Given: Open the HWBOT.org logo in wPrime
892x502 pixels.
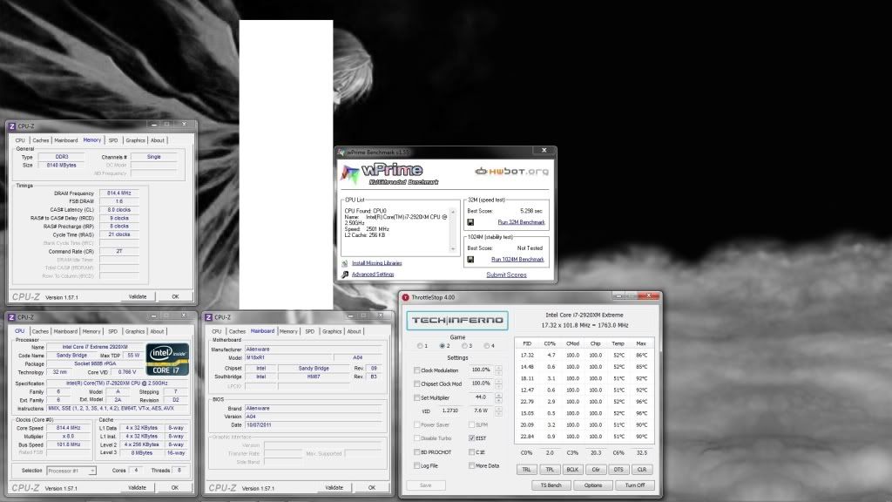Looking at the screenshot, I should tap(512, 172).
